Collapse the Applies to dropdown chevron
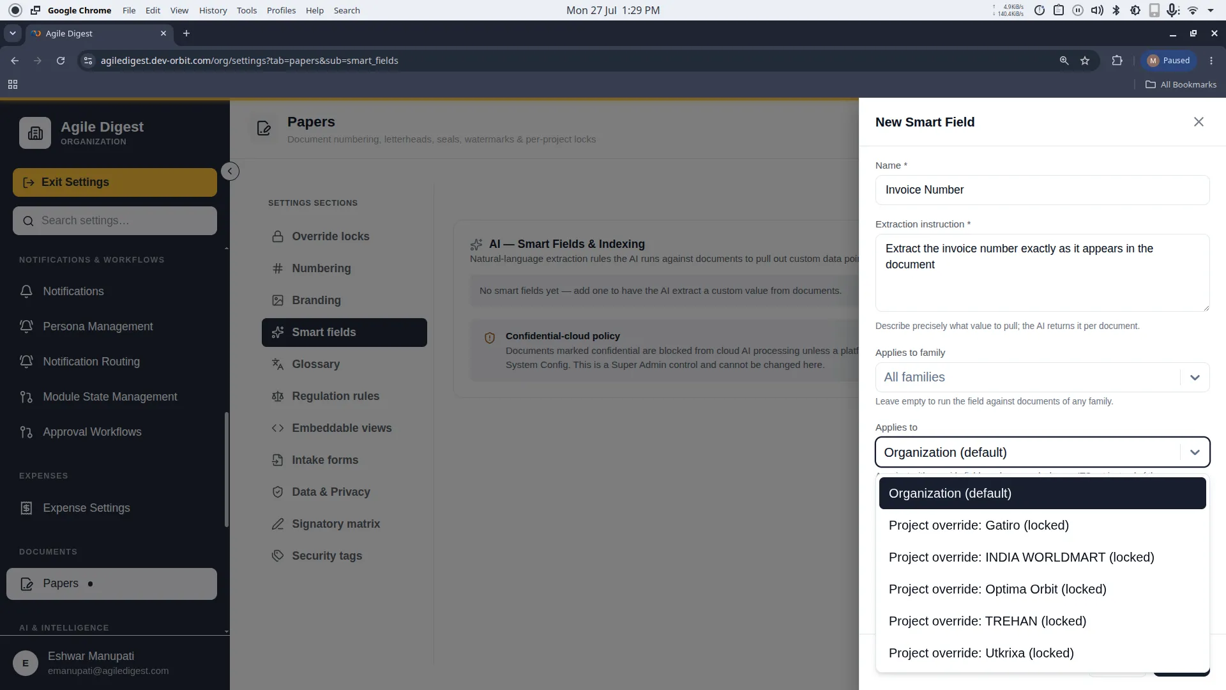1226x690 pixels. tap(1195, 452)
